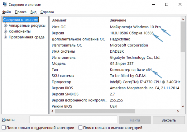The height and width of the screenshot is (132, 187).
Task: Select the value 2.7
Action: coord(112,94)
